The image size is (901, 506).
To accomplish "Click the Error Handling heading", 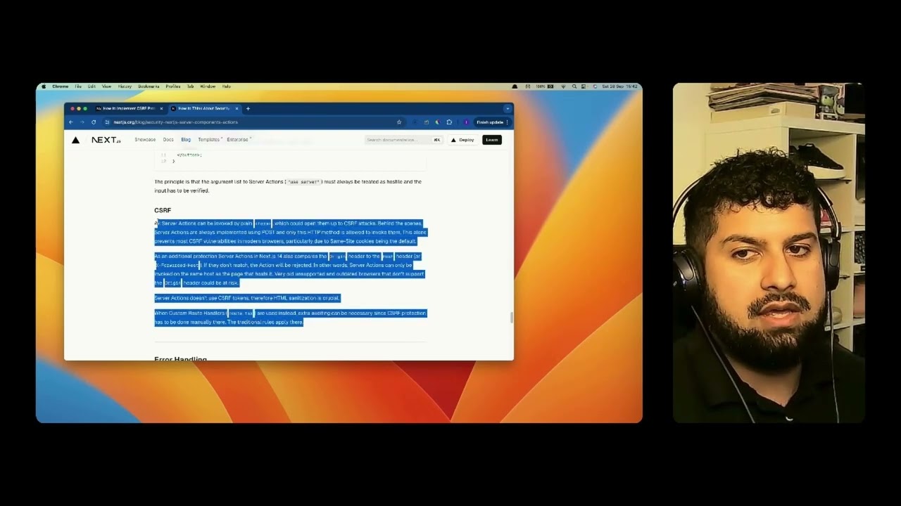I will coord(180,359).
